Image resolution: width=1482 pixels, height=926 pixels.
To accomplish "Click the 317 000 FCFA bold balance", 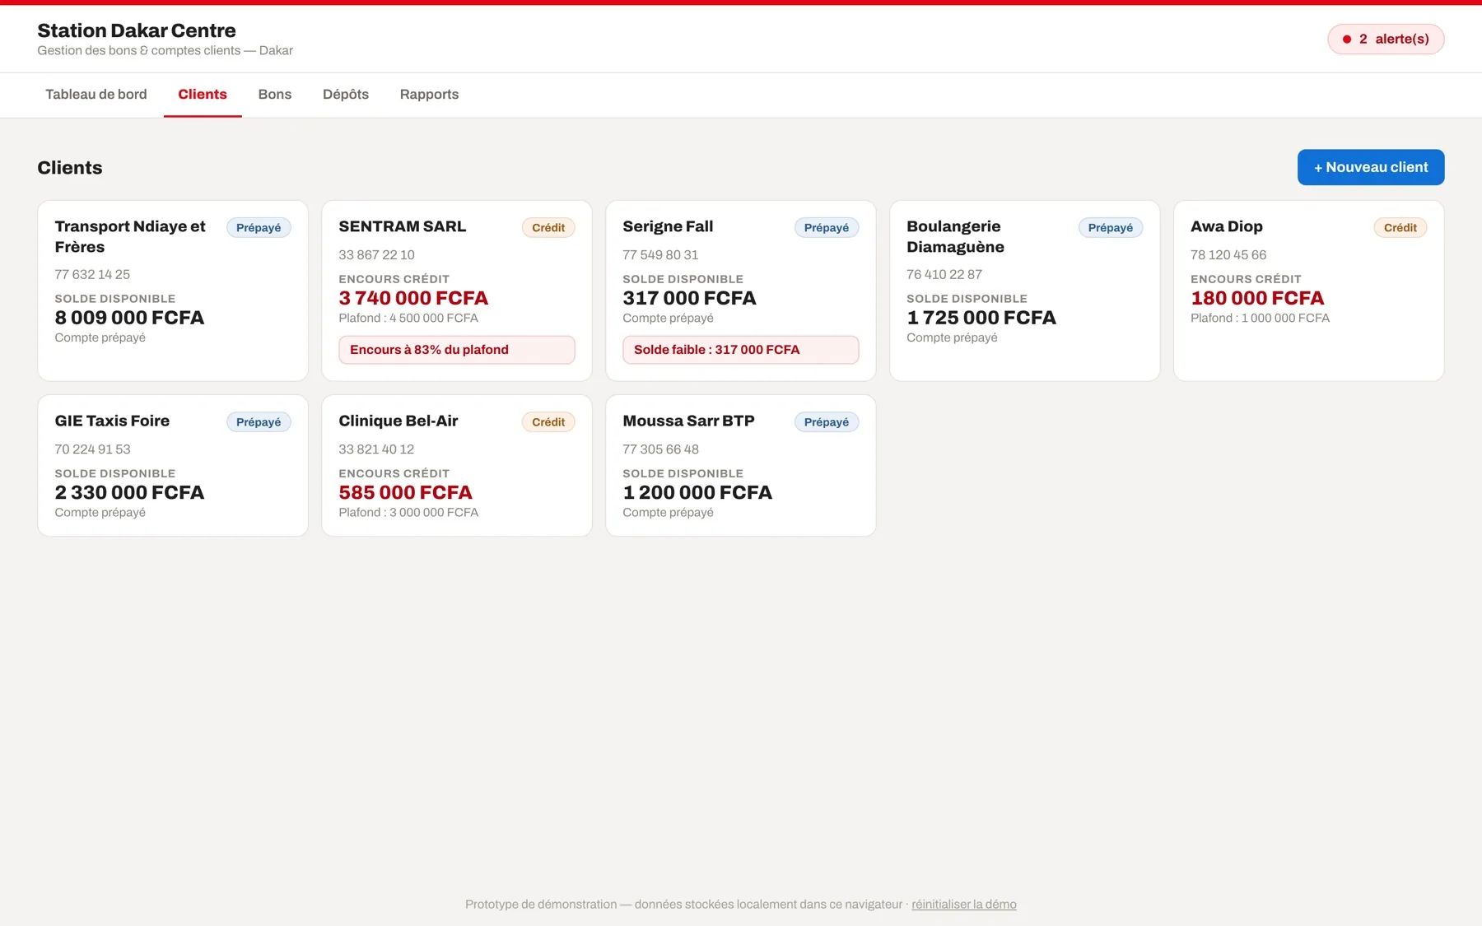I will coord(689,298).
